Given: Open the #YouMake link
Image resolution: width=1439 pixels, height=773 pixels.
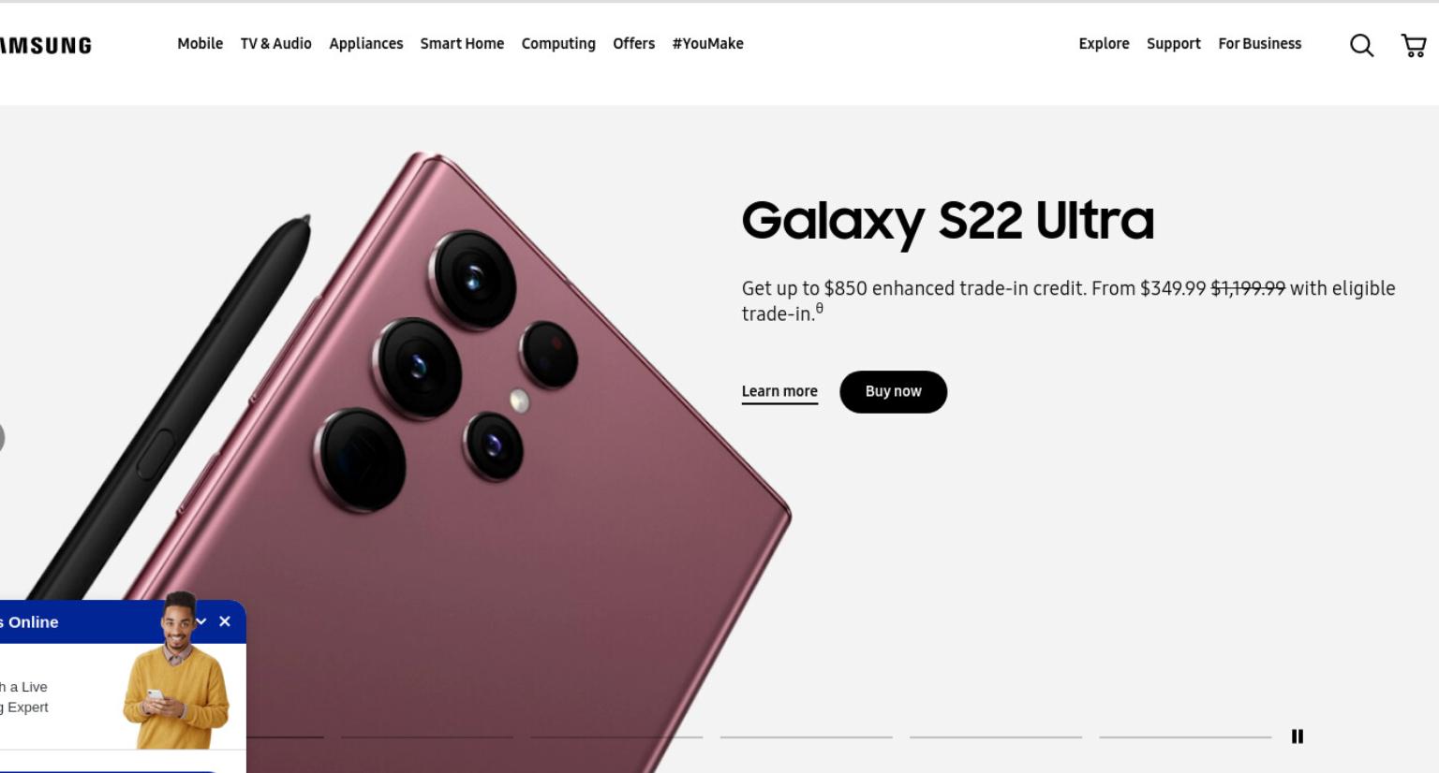Looking at the screenshot, I should (707, 44).
